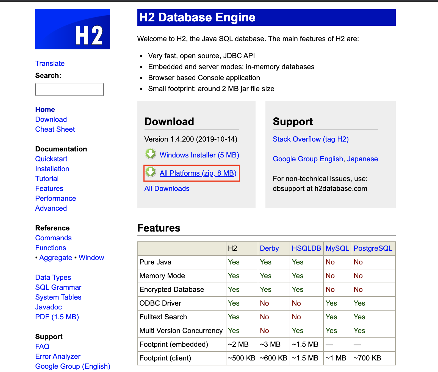Viewport: 438px width, 372px height.
Task: Click the Multi Version Concurrency row label
Action: pyautogui.click(x=181, y=331)
